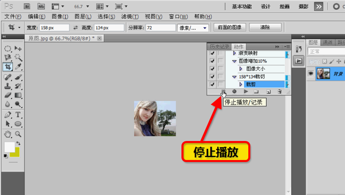Open the 滤镜 menu

[129, 16]
